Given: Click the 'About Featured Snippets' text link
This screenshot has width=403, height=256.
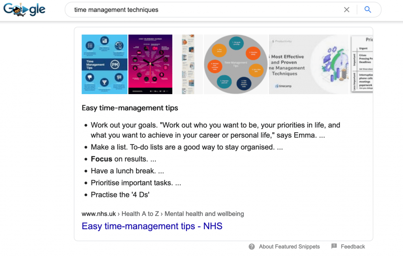Looking at the screenshot, I should (x=289, y=247).
